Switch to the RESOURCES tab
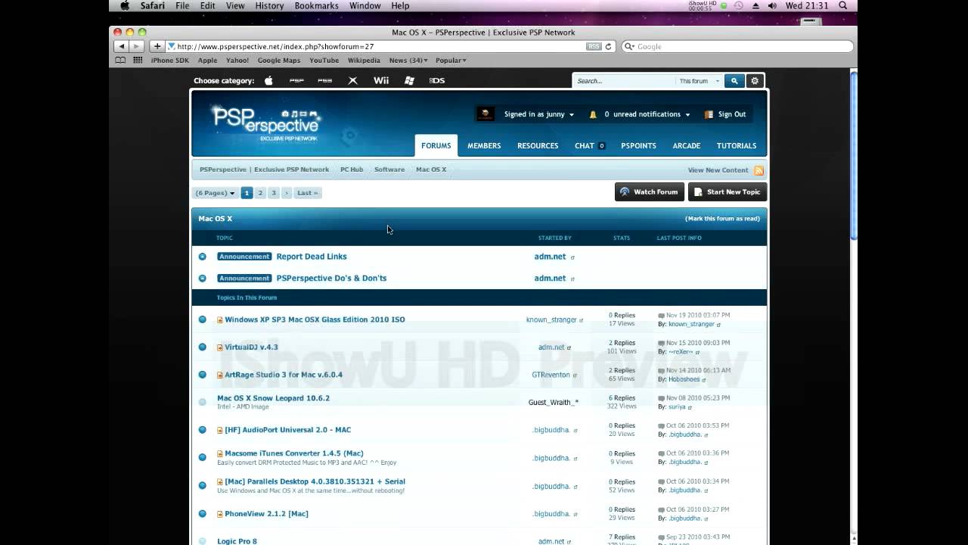Screen dimensions: 968x545 (x=538, y=146)
